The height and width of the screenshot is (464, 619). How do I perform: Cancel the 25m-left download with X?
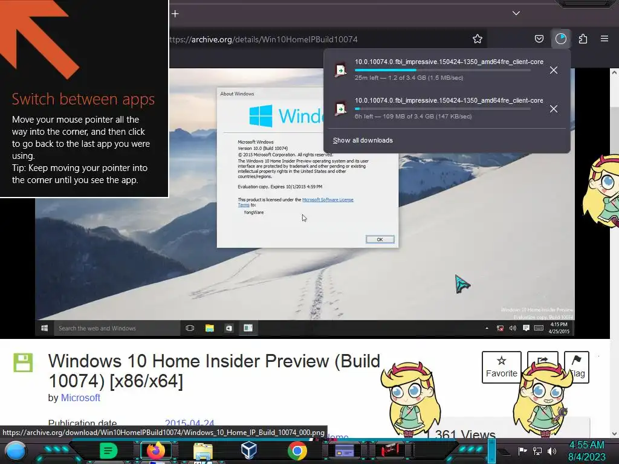(x=554, y=70)
